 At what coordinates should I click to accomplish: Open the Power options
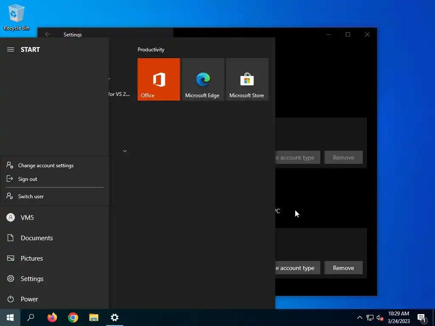(x=54, y=299)
